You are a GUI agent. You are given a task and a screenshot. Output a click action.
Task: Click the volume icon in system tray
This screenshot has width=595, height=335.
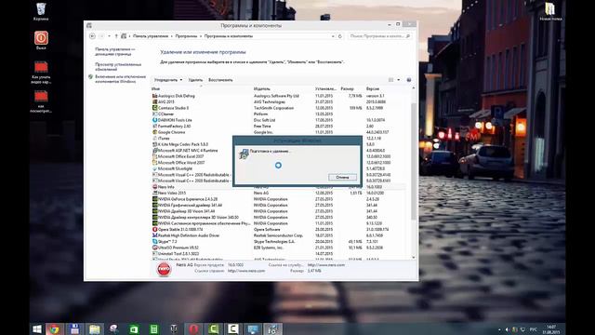507,329
